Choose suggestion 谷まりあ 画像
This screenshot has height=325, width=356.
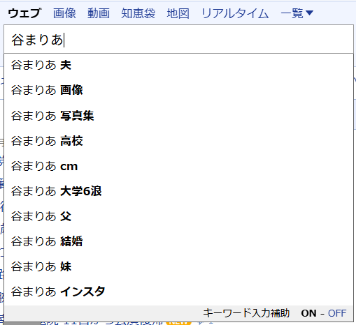[x=178, y=90]
